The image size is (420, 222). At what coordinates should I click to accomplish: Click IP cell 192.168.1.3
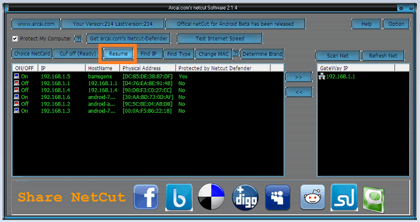(x=55, y=111)
